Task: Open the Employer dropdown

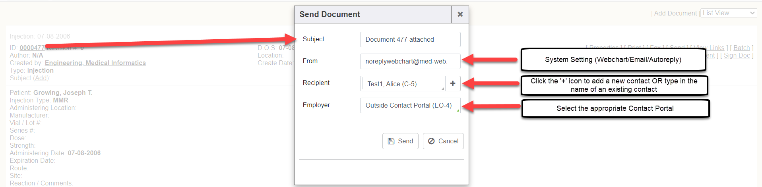Action: point(410,105)
